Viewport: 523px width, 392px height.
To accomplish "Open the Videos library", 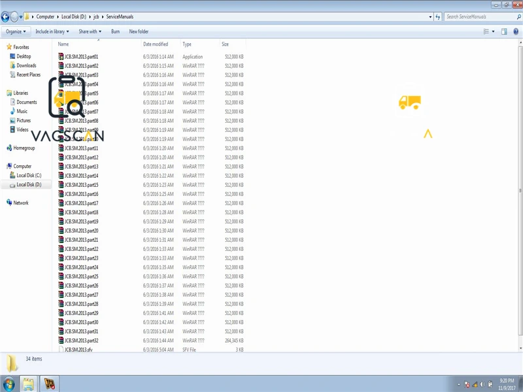I will coord(20,129).
